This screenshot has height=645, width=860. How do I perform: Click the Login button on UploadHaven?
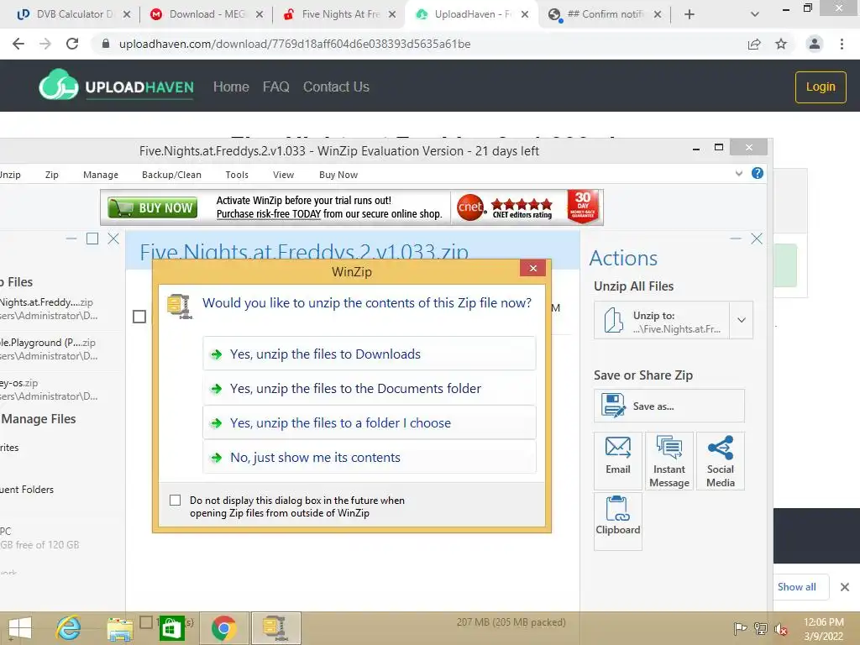click(821, 87)
